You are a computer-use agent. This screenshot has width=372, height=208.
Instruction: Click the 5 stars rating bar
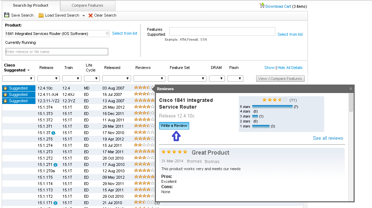coord(272,107)
